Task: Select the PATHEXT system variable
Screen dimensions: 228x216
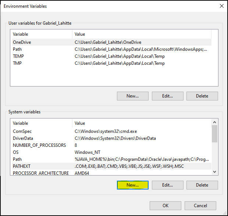Action: point(22,166)
